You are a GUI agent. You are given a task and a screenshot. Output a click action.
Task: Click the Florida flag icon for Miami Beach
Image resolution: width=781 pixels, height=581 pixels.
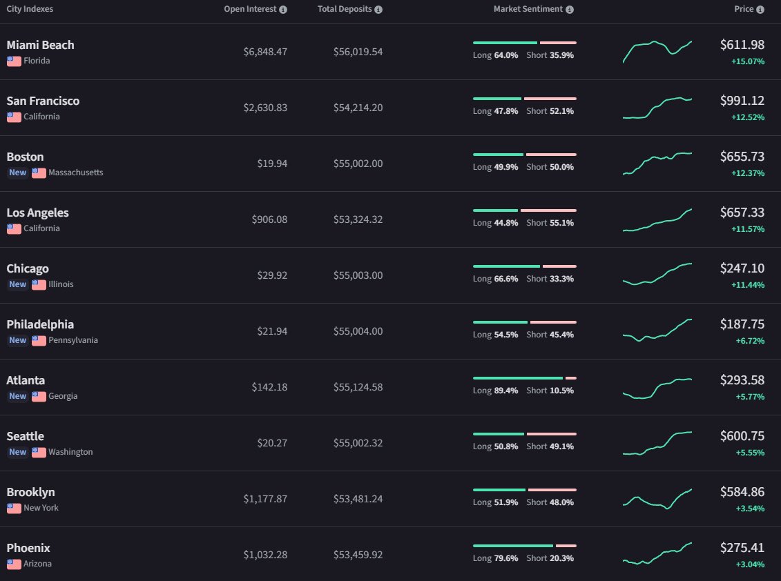click(12, 61)
